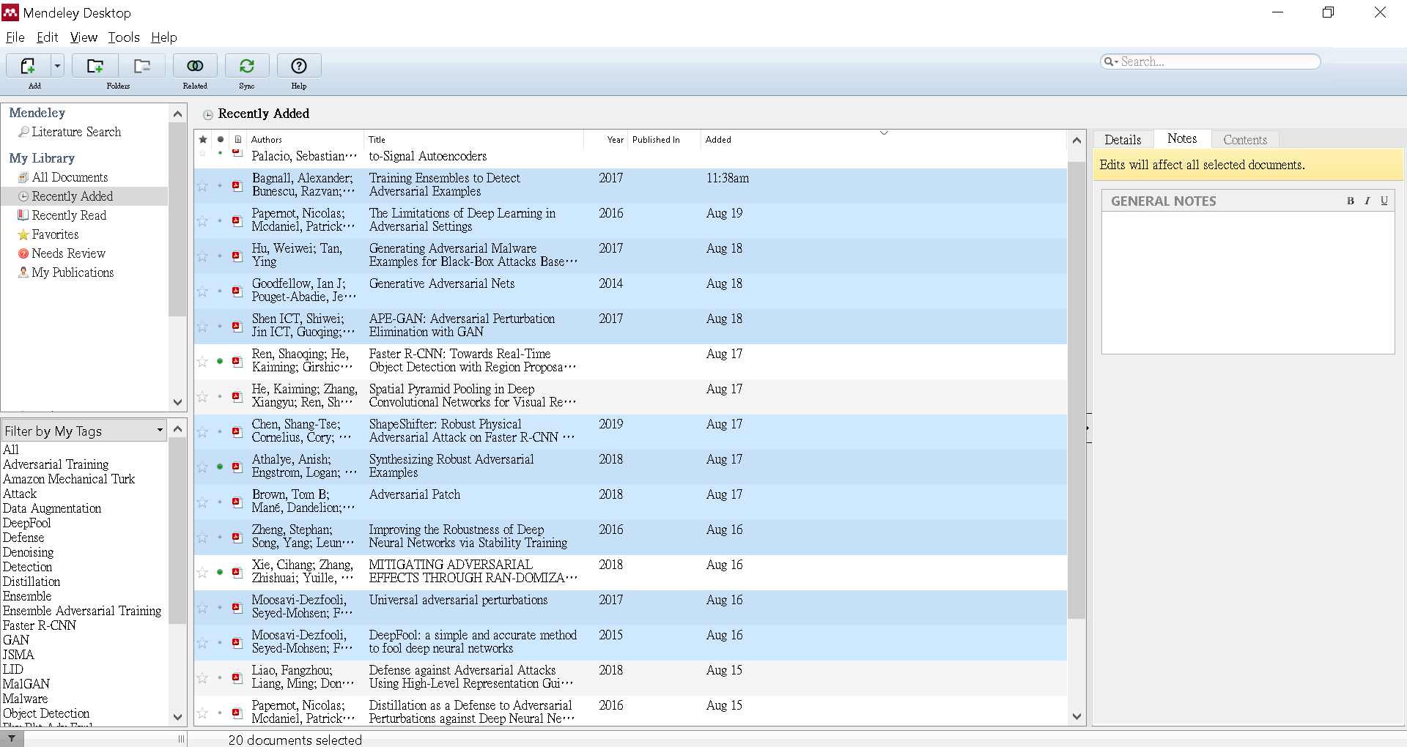
Task: Click the filter funnel icon at bottom left
Action: (x=11, y=739)
